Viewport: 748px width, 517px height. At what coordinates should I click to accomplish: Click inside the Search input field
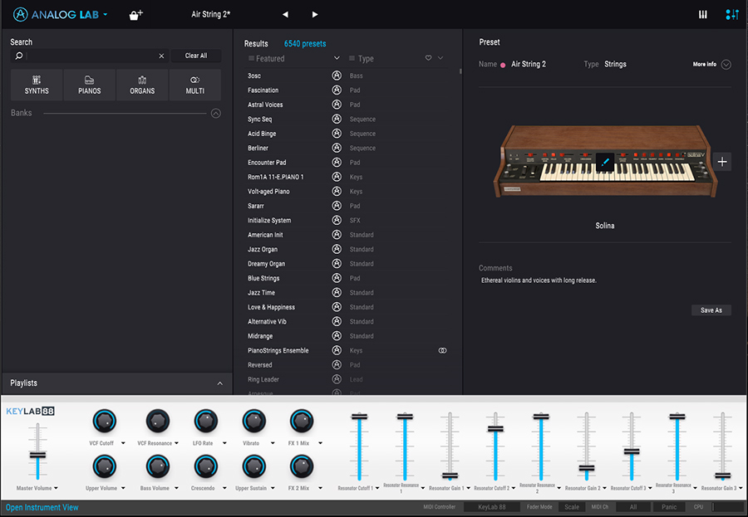[x=91, y=56]
